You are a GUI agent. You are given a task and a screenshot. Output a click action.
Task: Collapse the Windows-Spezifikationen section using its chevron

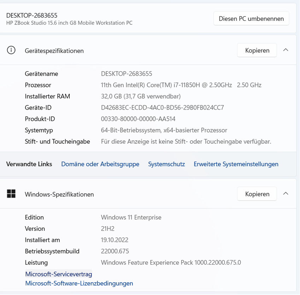[x=286, y=194]
